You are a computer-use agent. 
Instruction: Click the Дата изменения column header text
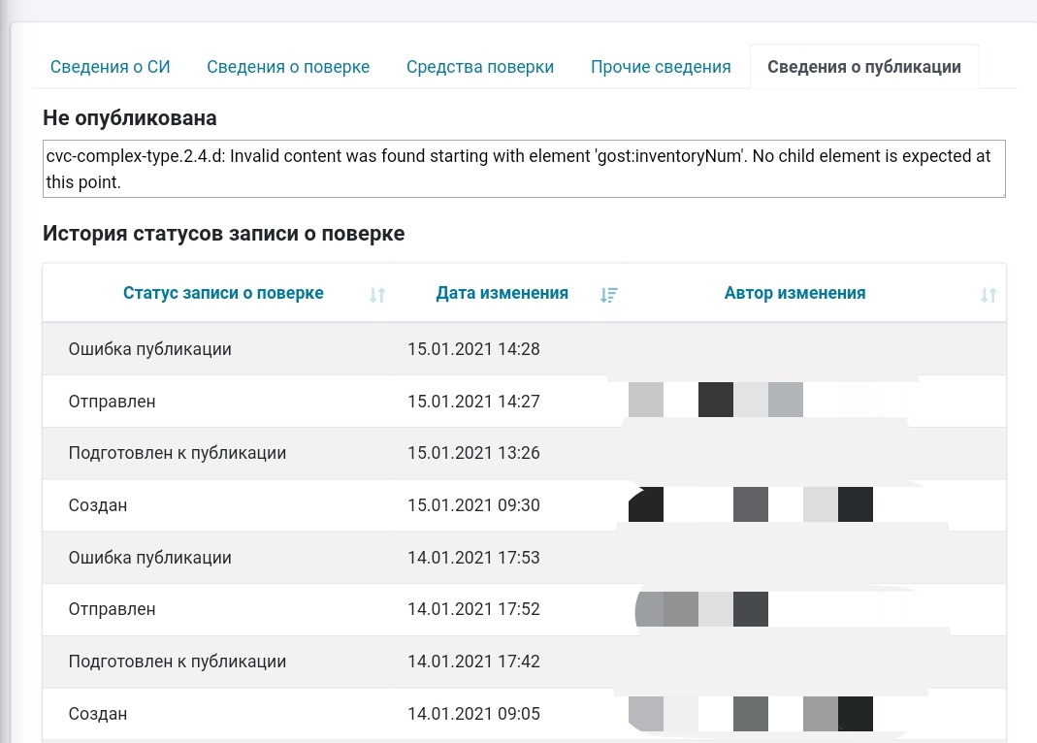click(x=502, y=293)
